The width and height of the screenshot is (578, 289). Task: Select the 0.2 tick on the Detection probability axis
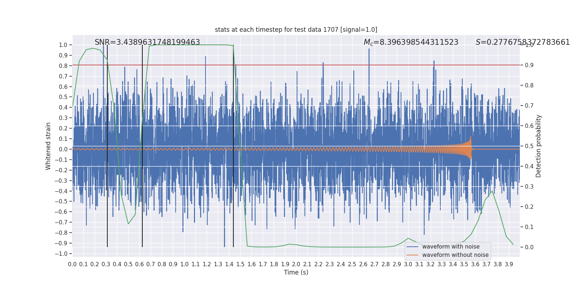click(529, 207)
